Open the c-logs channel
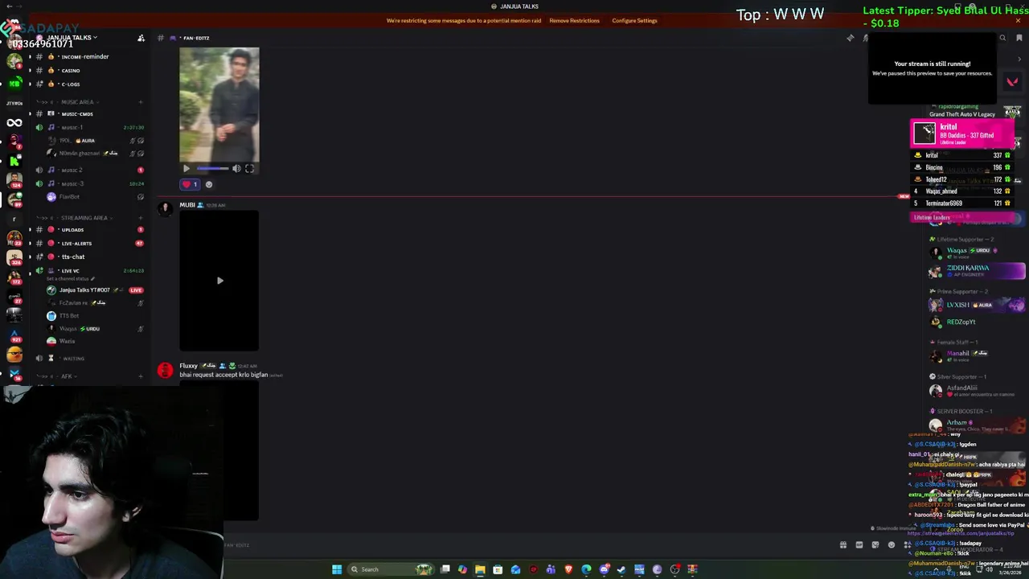The image size is (1029, 579). point(71,84)
